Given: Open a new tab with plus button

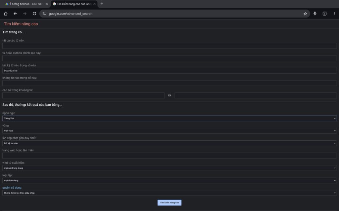Looking at the screenshot, I should pyautogui.click(x=102, y=4).
